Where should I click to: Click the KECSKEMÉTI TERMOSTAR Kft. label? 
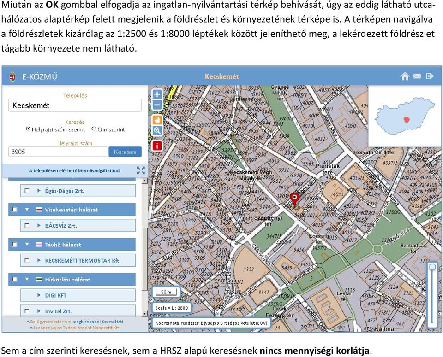pyautogui.click(x=83, y=261)
